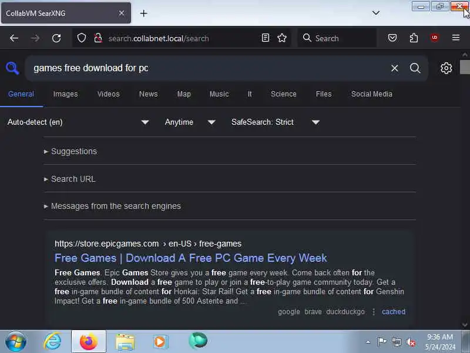470x353 pixels.
Task: Open the taskbar clock 9:36 AM
Action: [x=439, y=342]
